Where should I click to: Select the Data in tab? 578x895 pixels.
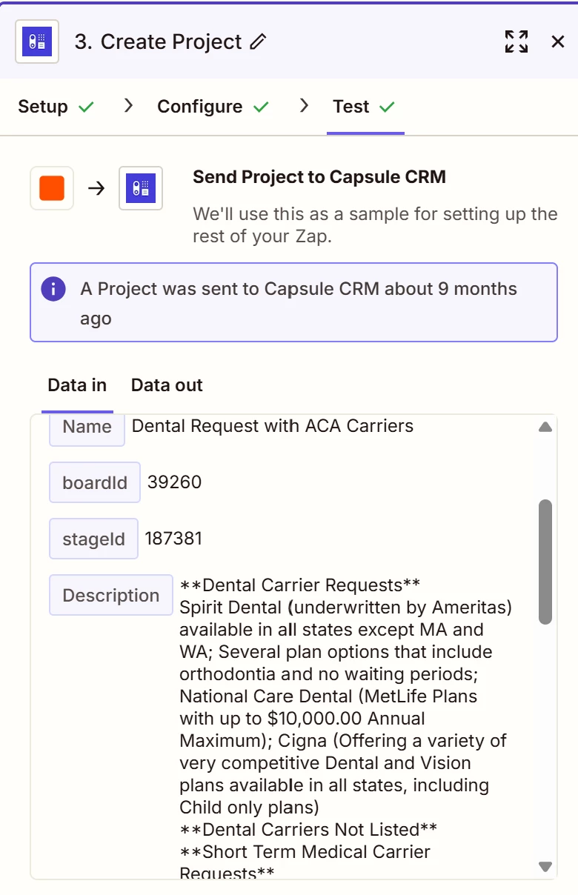pos(77,385)
